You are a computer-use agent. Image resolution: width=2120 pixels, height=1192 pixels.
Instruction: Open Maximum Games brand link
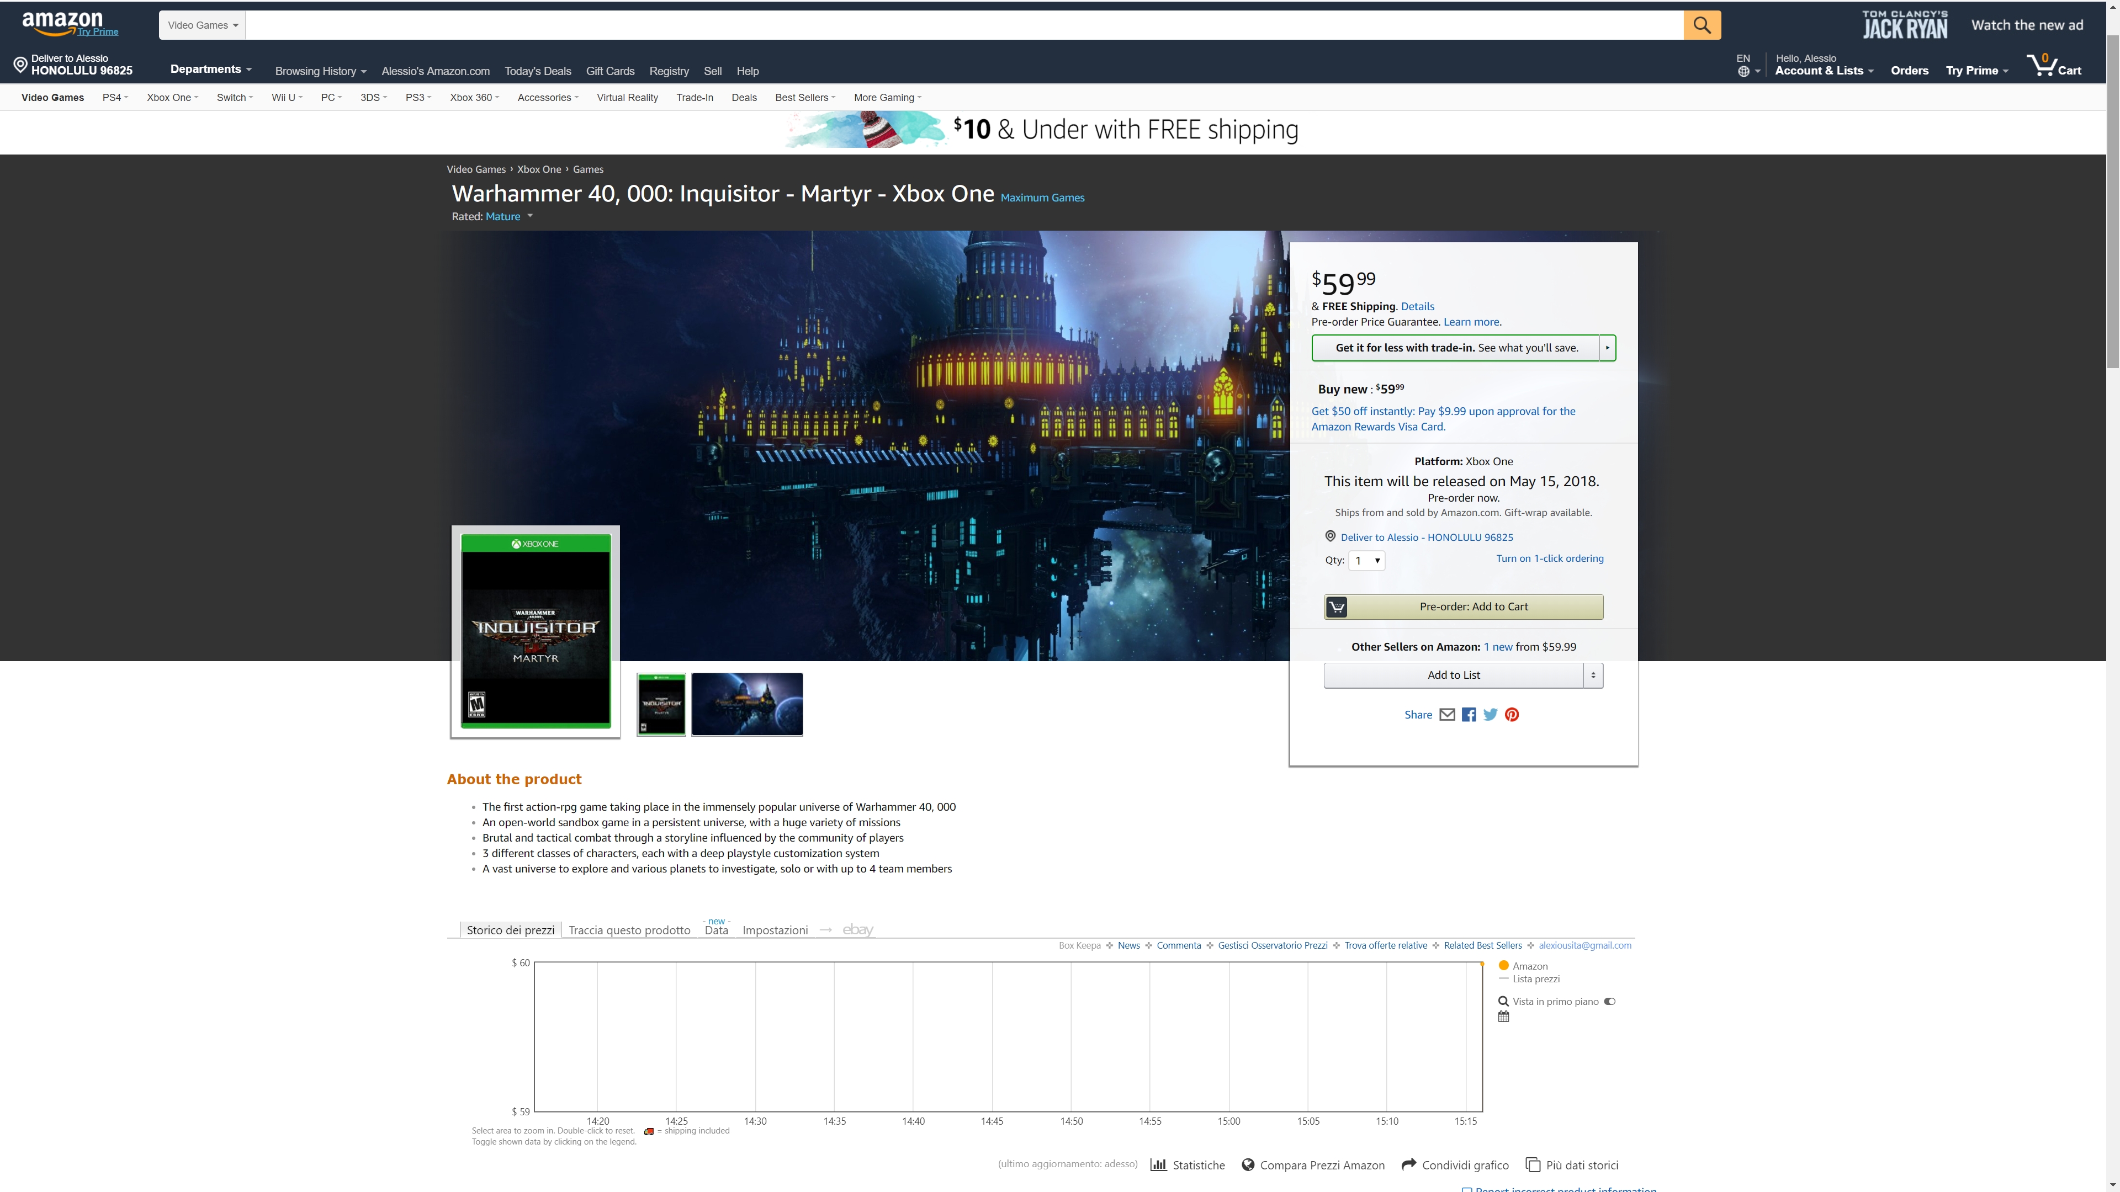1042,198
